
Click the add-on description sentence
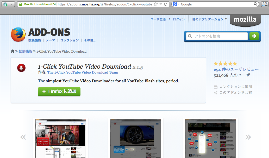pyautogui.click(x=108, y=81)
